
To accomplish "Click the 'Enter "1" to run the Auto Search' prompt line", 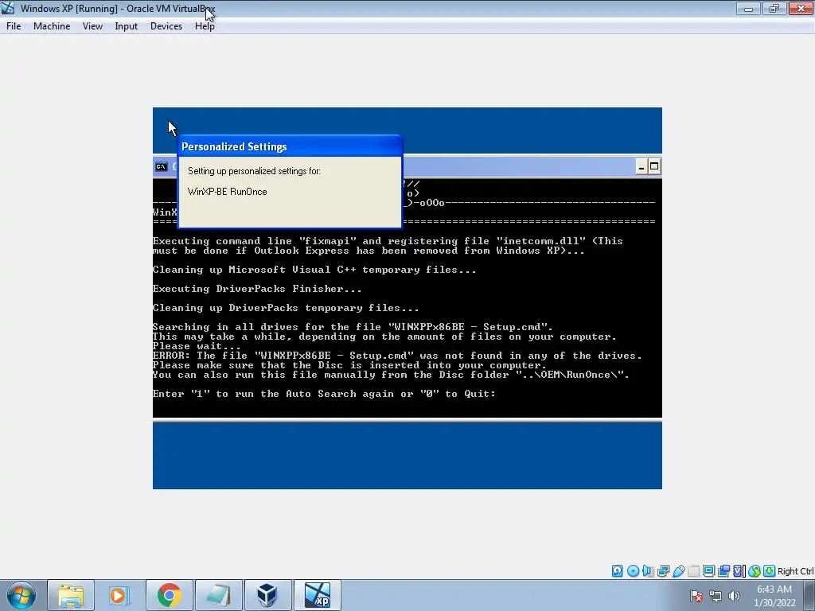I will click(x=324, y=394).
